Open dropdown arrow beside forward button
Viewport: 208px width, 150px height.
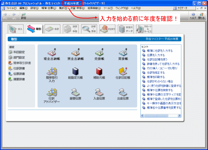pos(18,16)
